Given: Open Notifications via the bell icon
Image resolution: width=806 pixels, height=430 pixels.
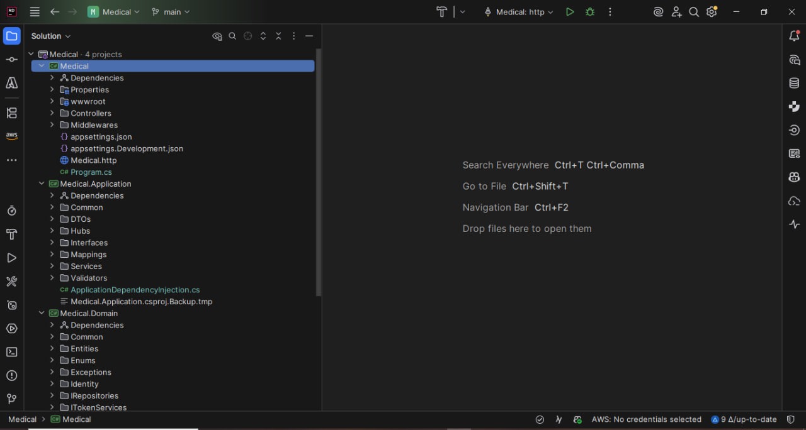Looking at the screenshot, I should tap(794, 36).
